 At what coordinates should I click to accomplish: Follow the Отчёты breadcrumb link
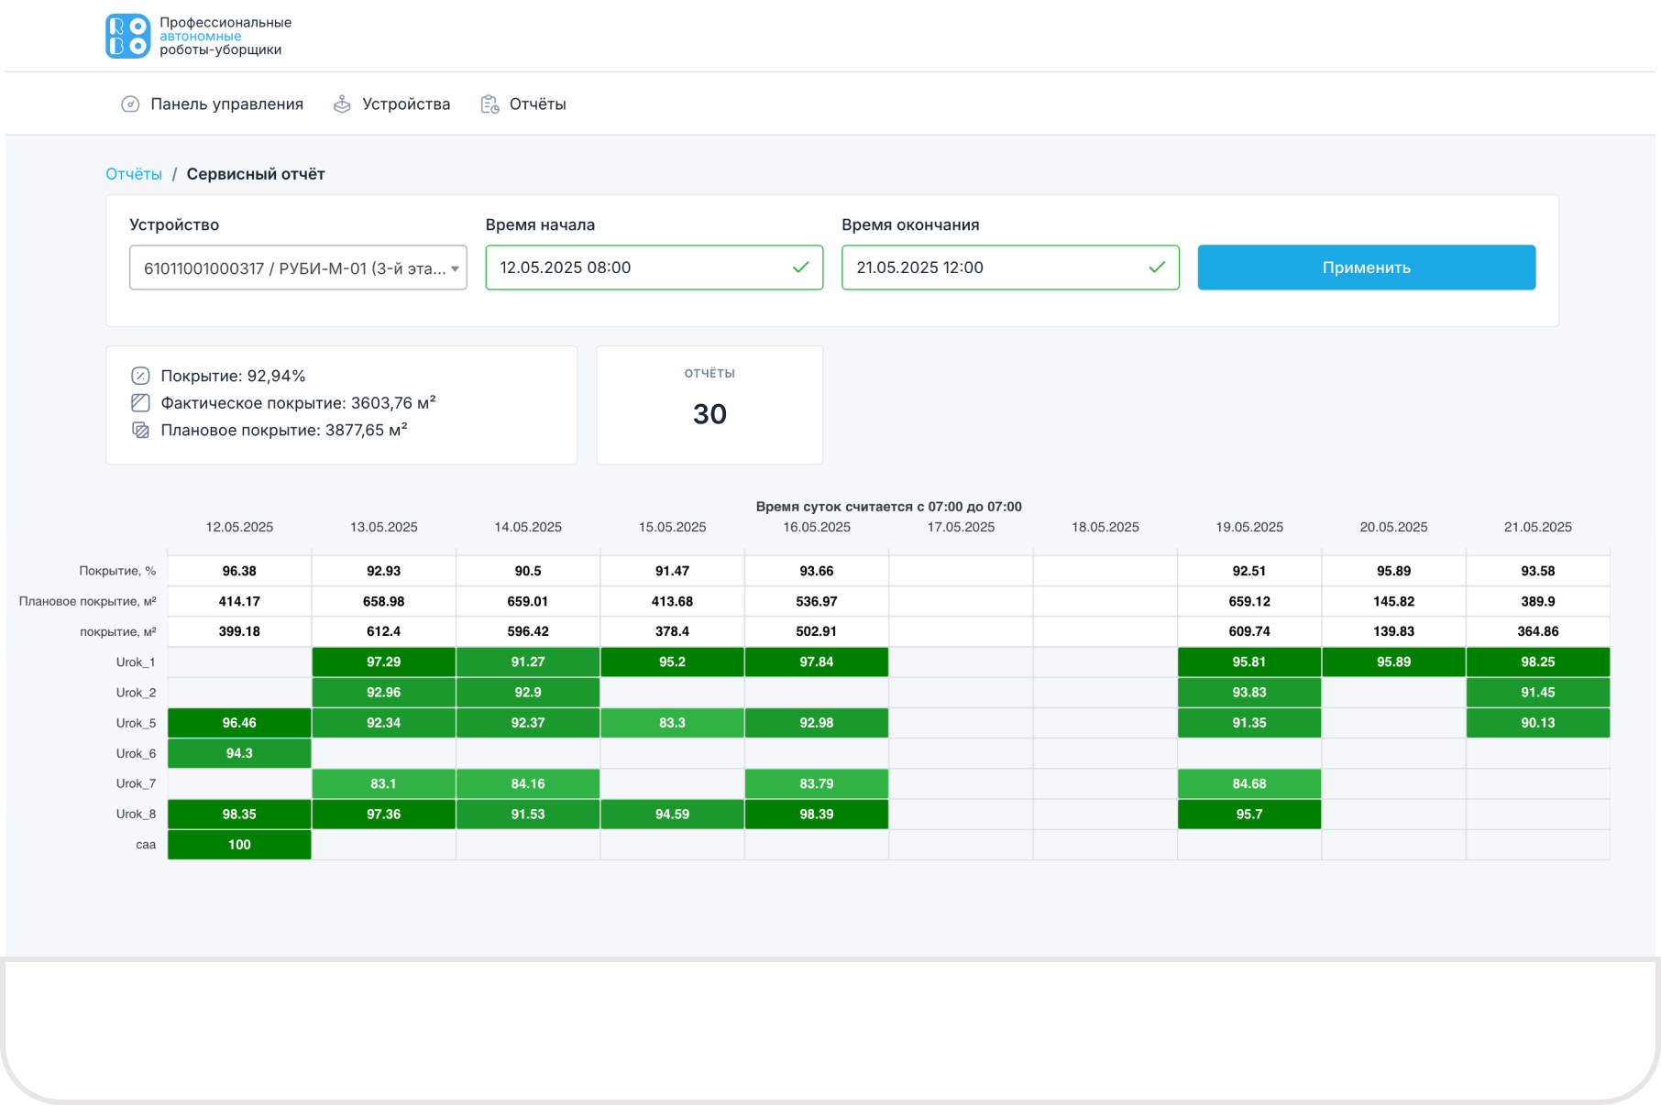tap(134, 174)
